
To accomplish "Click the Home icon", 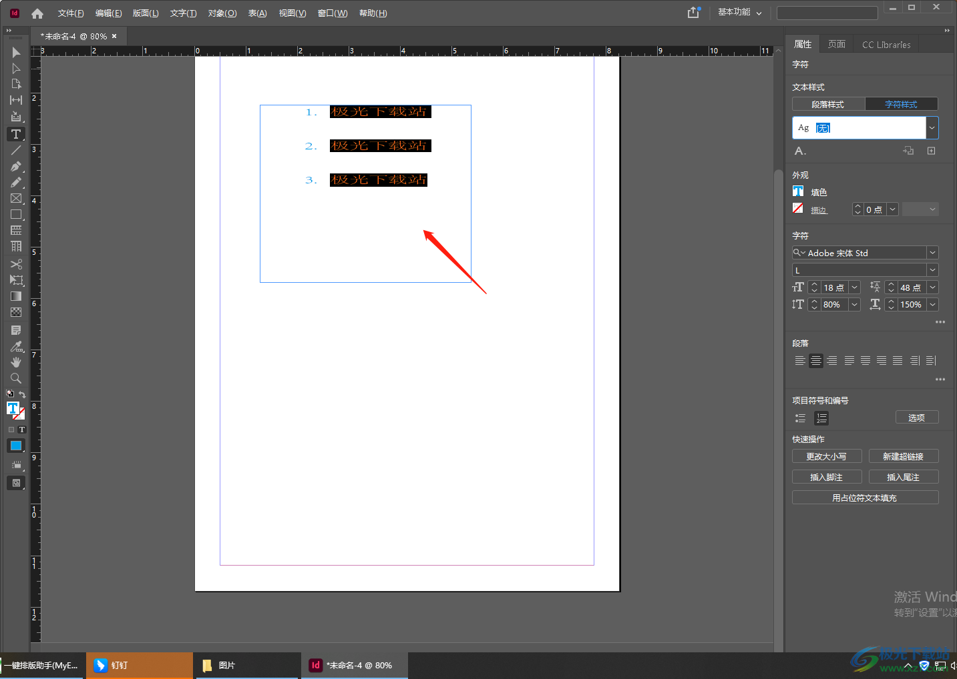I will (37, 13).
